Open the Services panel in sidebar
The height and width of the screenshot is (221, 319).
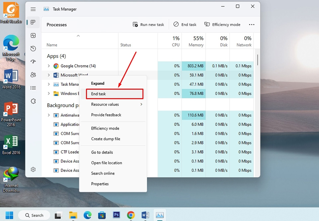pos(33,101)
